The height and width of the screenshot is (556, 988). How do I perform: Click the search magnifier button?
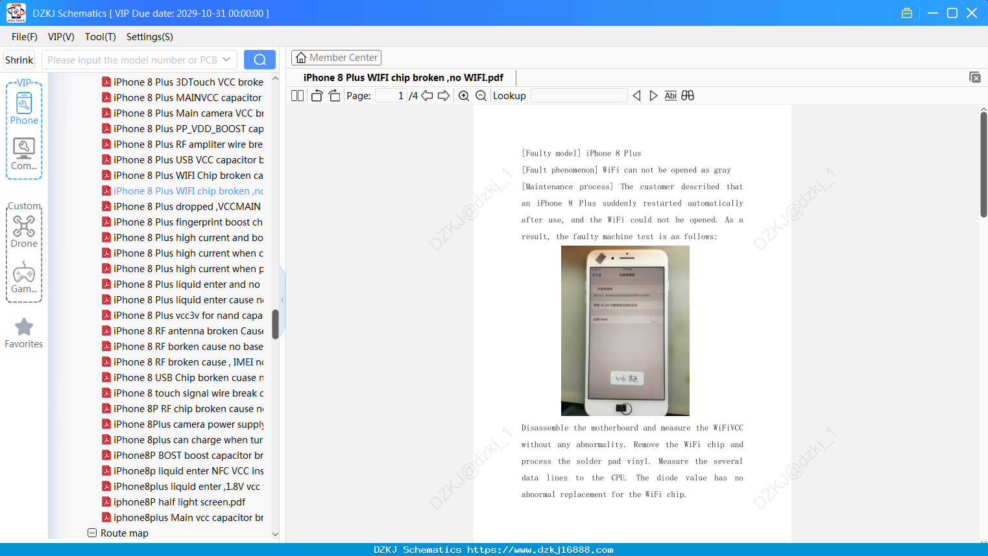pos(259,60)
